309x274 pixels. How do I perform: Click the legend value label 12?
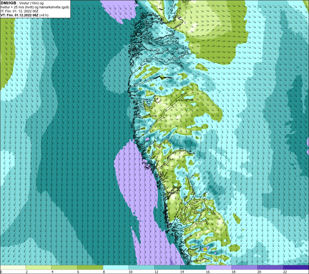point(156,272)
